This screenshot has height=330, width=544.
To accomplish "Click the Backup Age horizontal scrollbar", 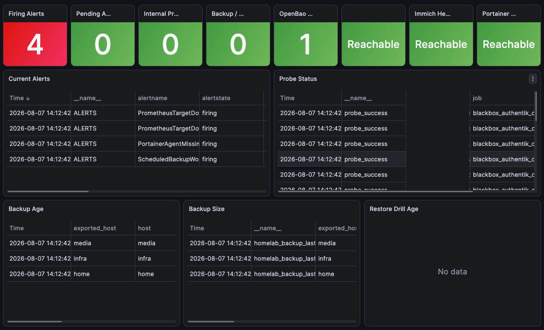I will (x=34, y=321).
